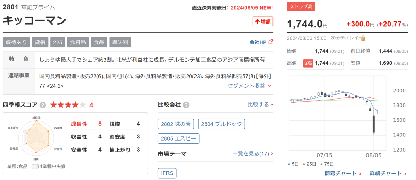Click the 安値 value 1,690

coord(385,63)
